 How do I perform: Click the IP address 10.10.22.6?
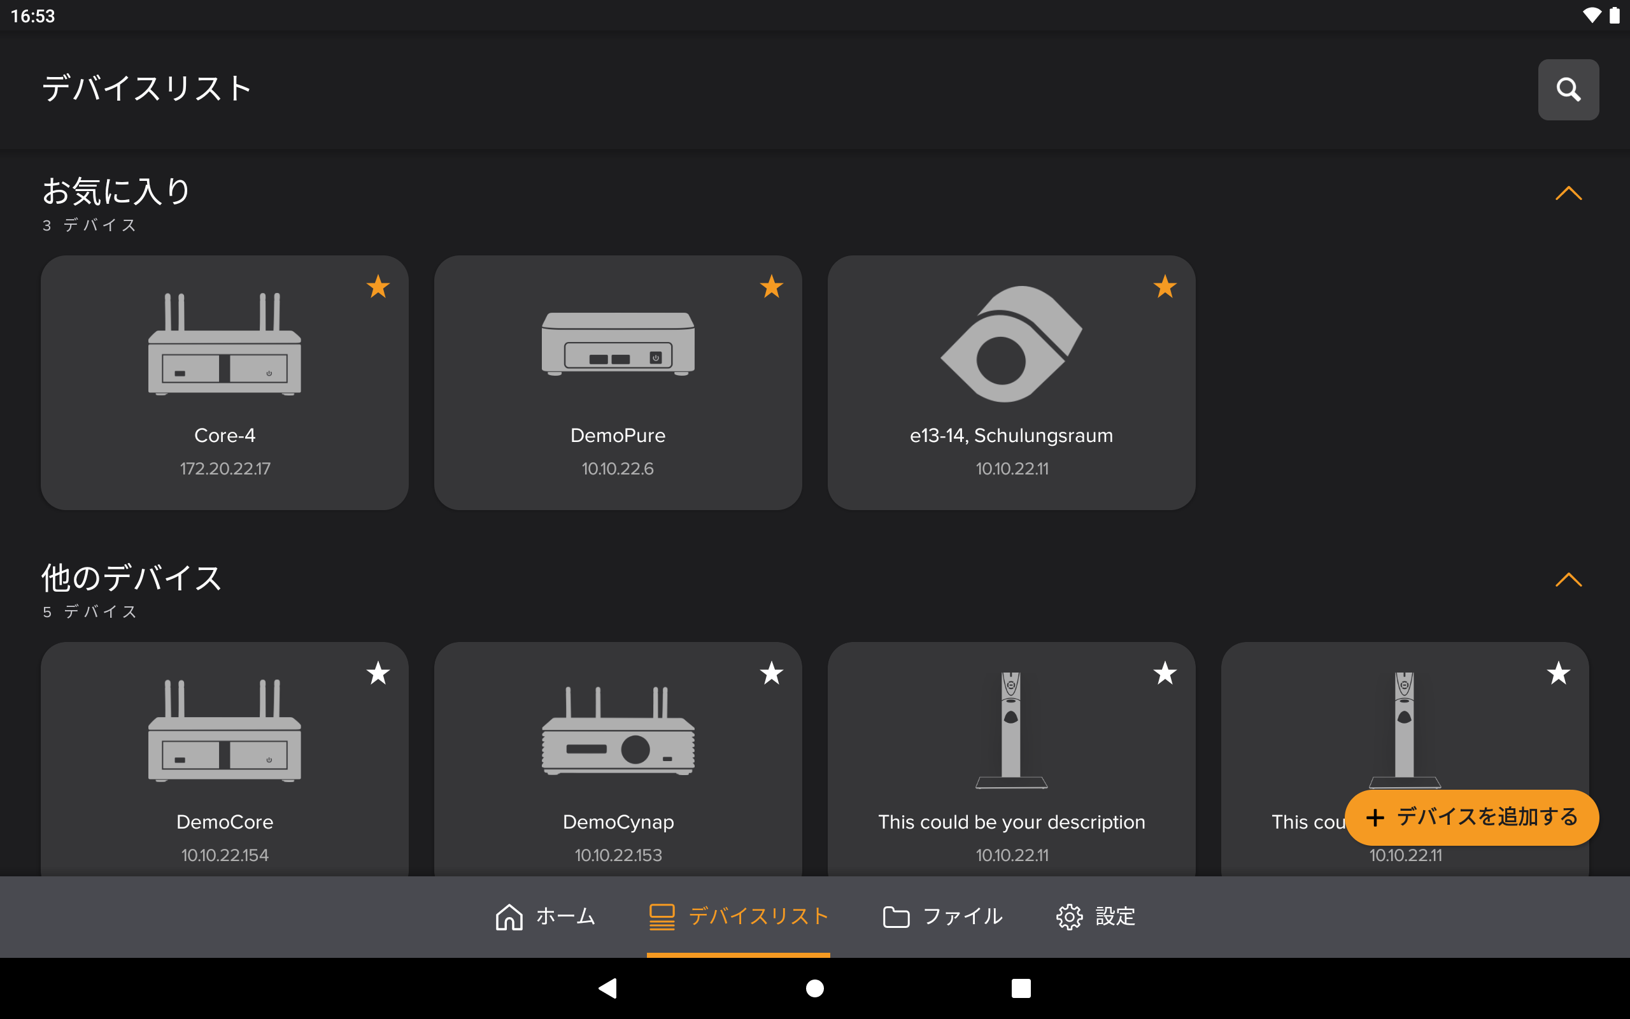[x=618, y=468]
